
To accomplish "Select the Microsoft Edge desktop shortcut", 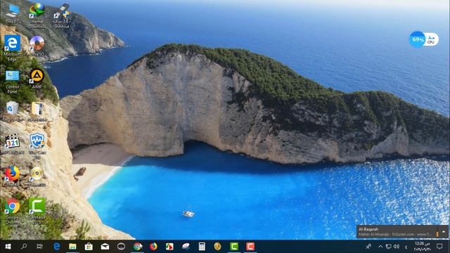I will [12, 48].
